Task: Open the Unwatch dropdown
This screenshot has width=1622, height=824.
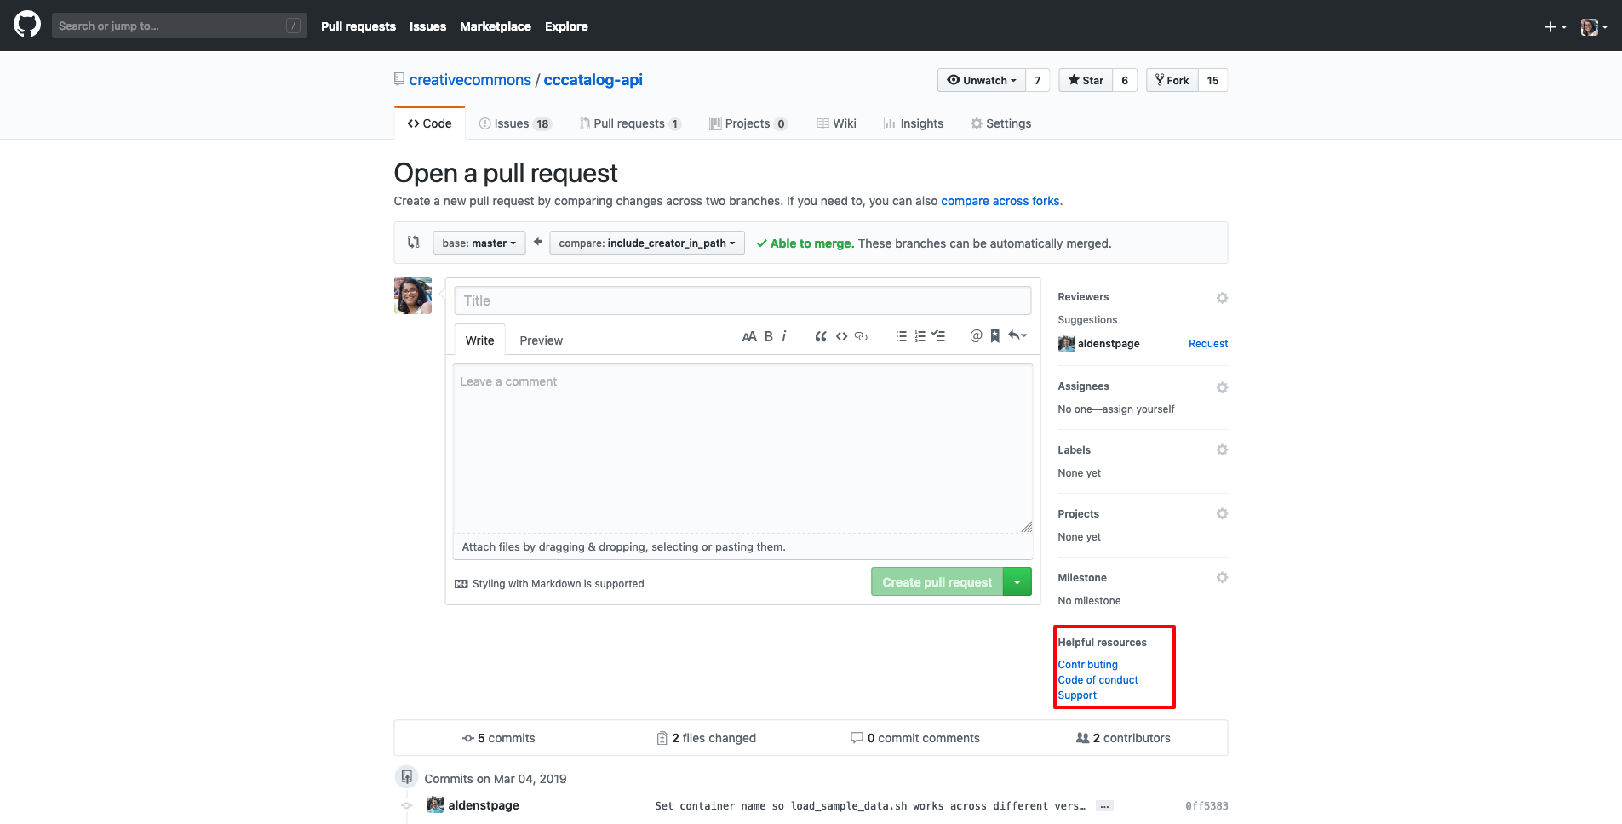Action: (x=982, y=80)
